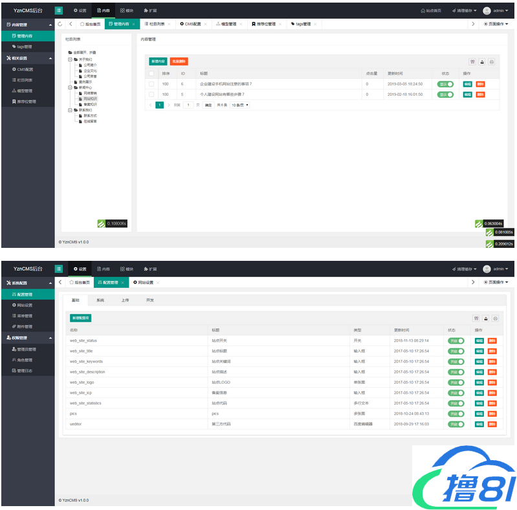Viewport: 517px width, 510px height.
Task: Toggle 开启 switch for web_site_status row
Action: [x=456, y=340]
